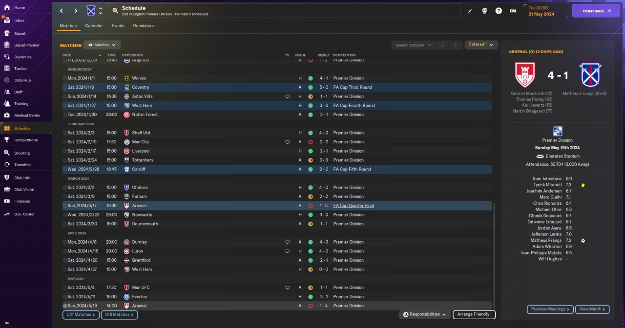Open the Tactics icon
This screenshot has width=625, height=328.
click(7, 69)
